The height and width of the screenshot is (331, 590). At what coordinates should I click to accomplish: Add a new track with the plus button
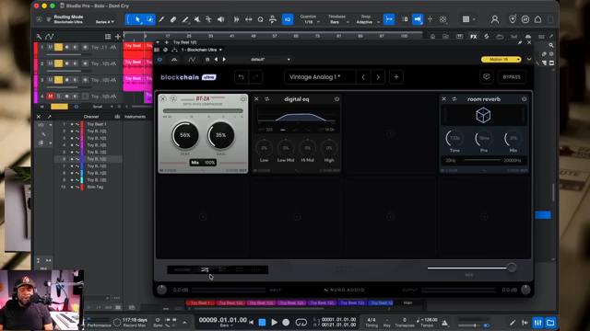pos(118,37)
